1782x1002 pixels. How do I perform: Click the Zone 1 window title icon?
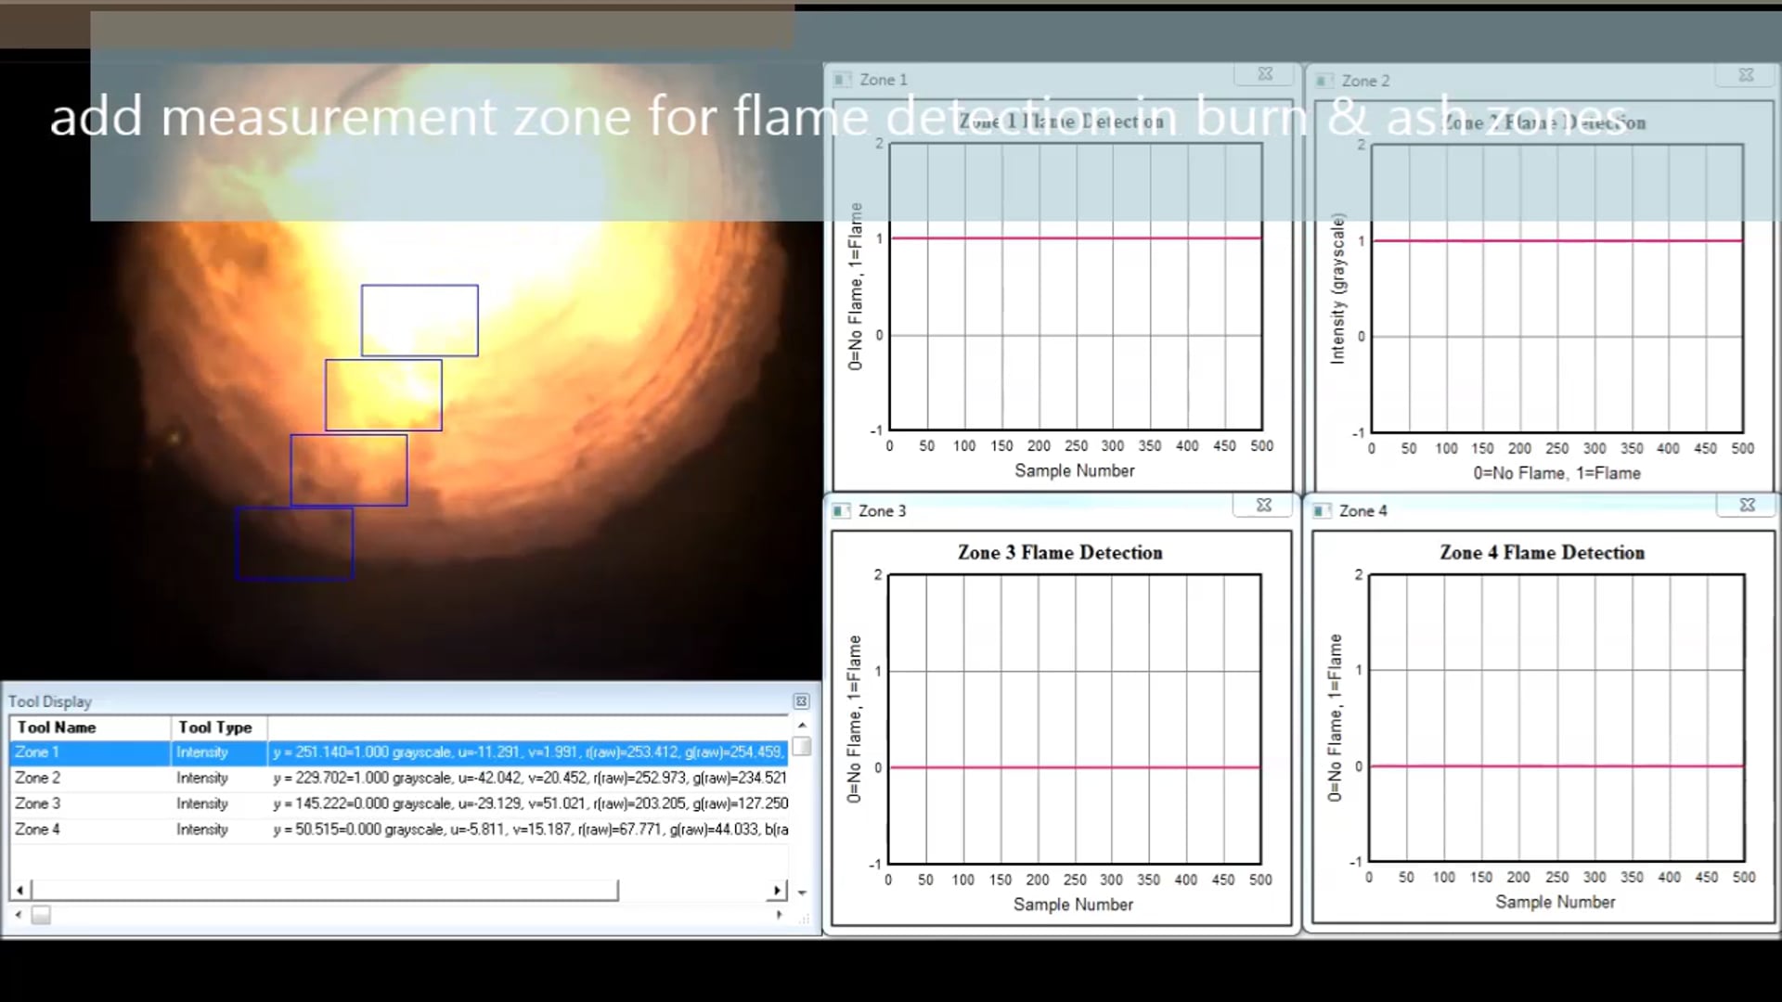coord(842,80)
